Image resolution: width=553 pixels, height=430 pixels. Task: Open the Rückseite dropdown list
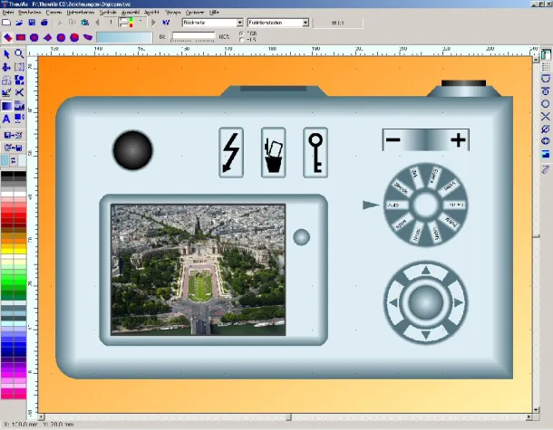coord(239,22)
